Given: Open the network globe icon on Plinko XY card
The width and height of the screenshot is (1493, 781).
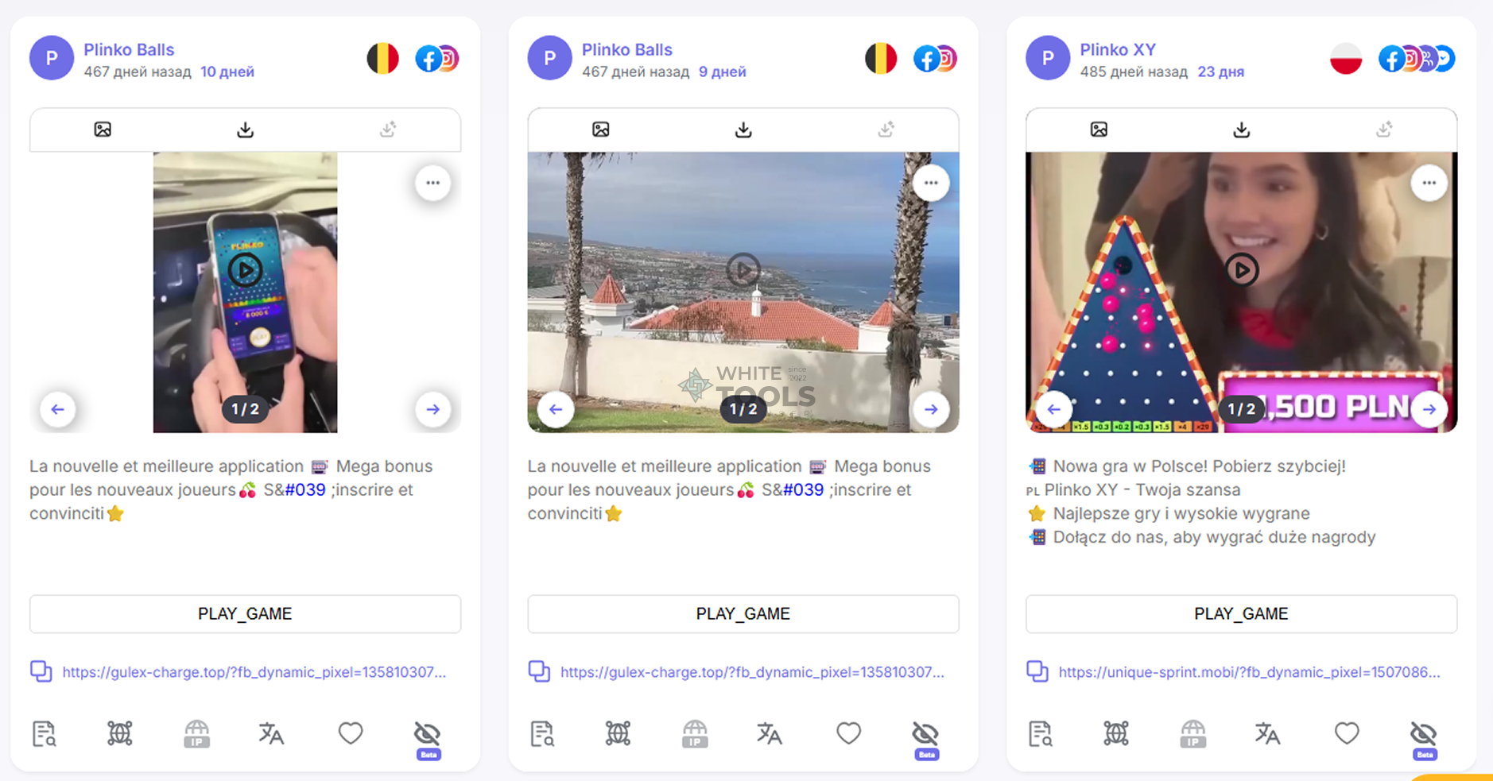Looking at the screenshot, I should (x=1116, y=733).
